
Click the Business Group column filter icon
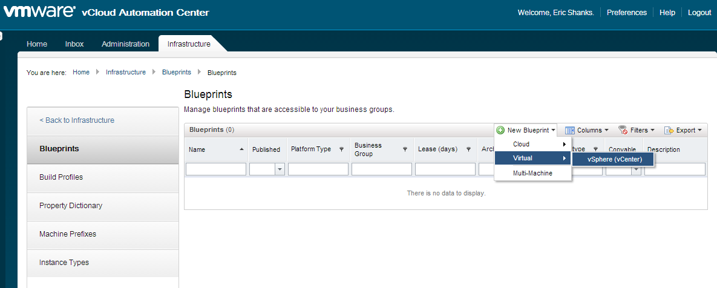coord(405,149)
